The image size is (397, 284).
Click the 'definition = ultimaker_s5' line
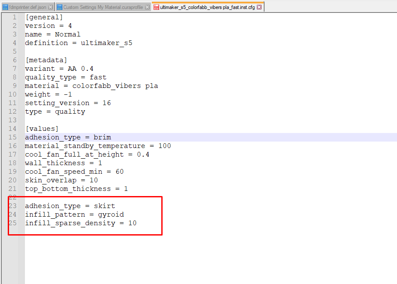point(79,43)
